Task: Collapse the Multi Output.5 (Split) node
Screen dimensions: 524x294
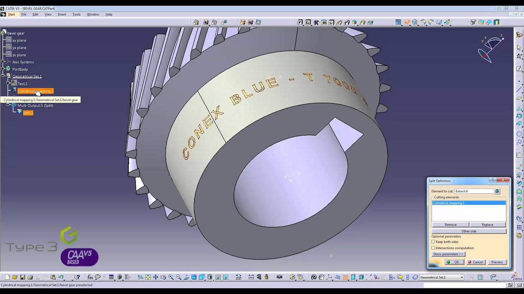Action: point(8,105)
